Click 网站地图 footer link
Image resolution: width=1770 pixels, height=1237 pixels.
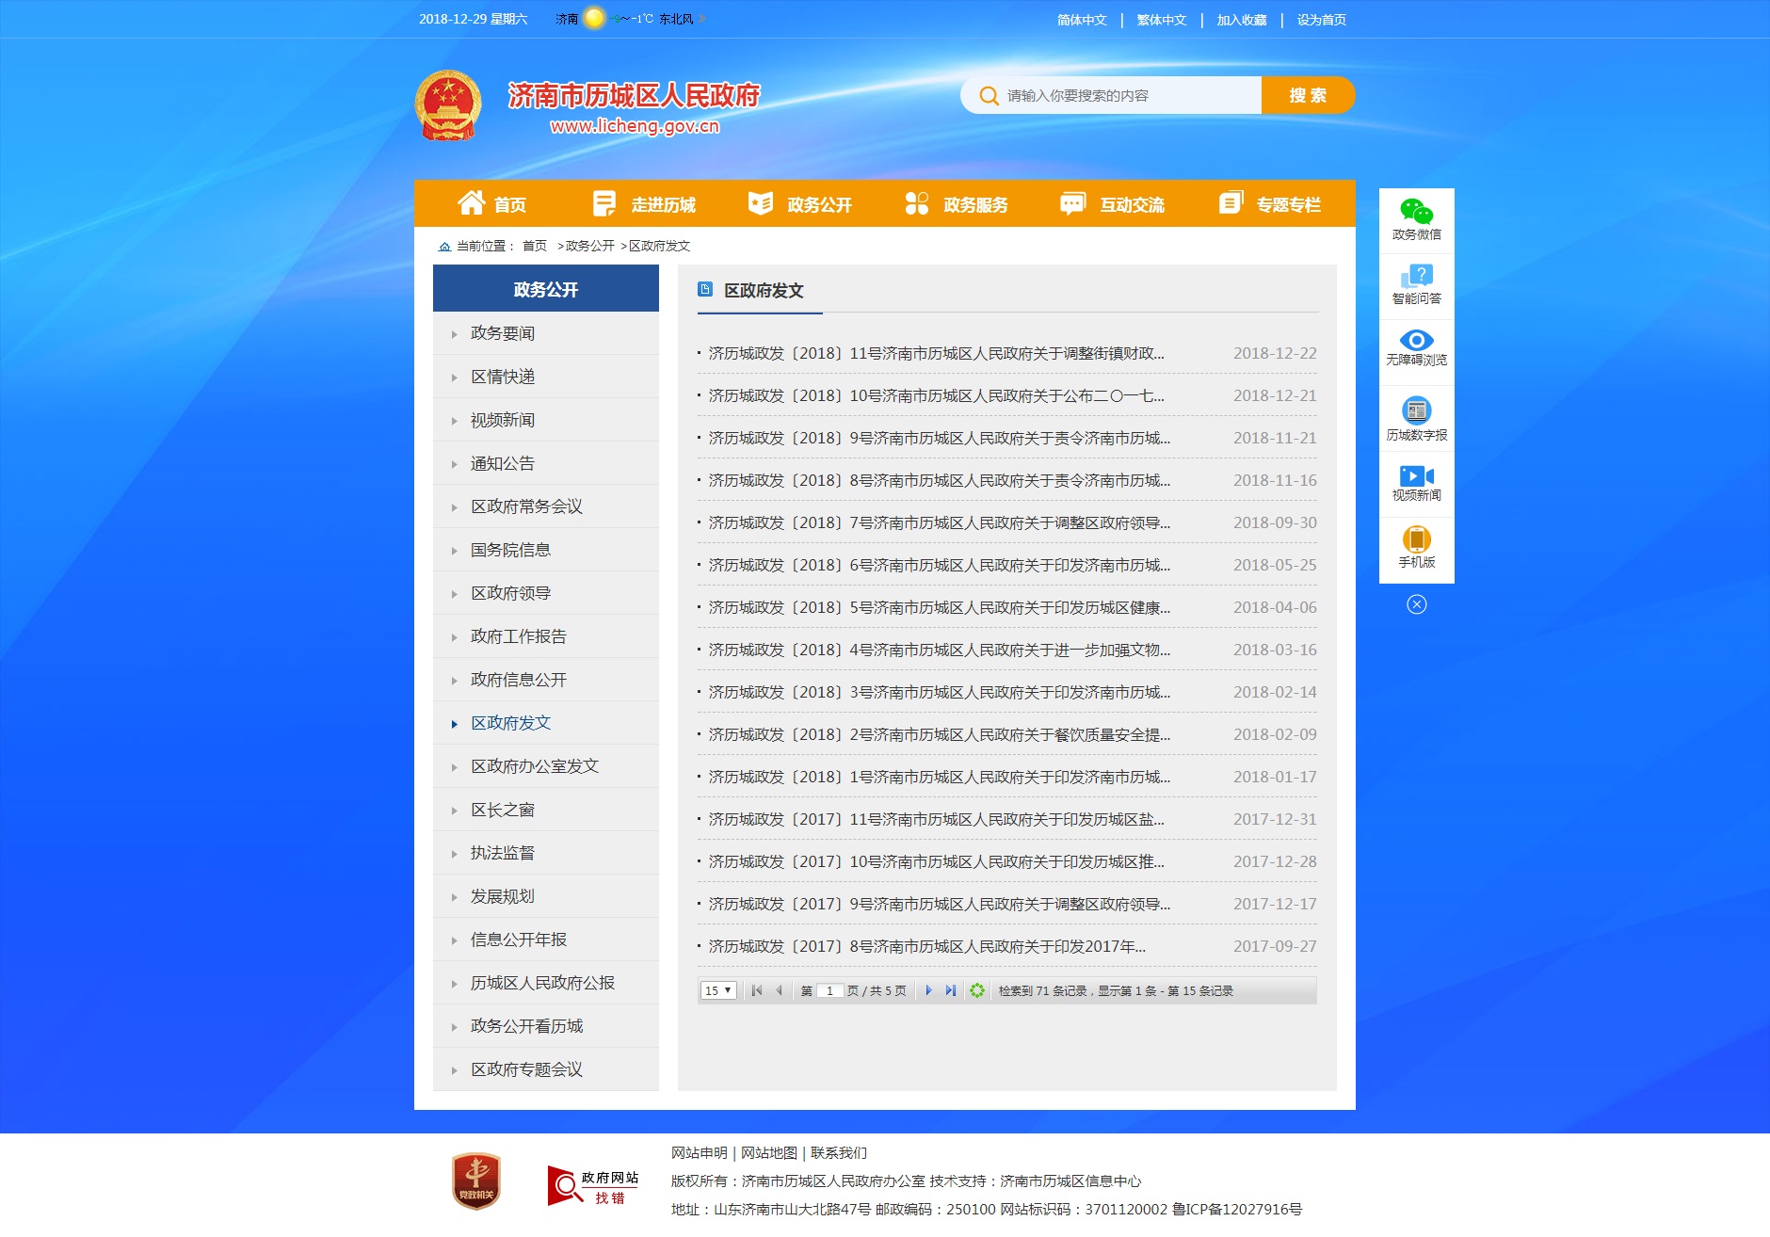769,1153
